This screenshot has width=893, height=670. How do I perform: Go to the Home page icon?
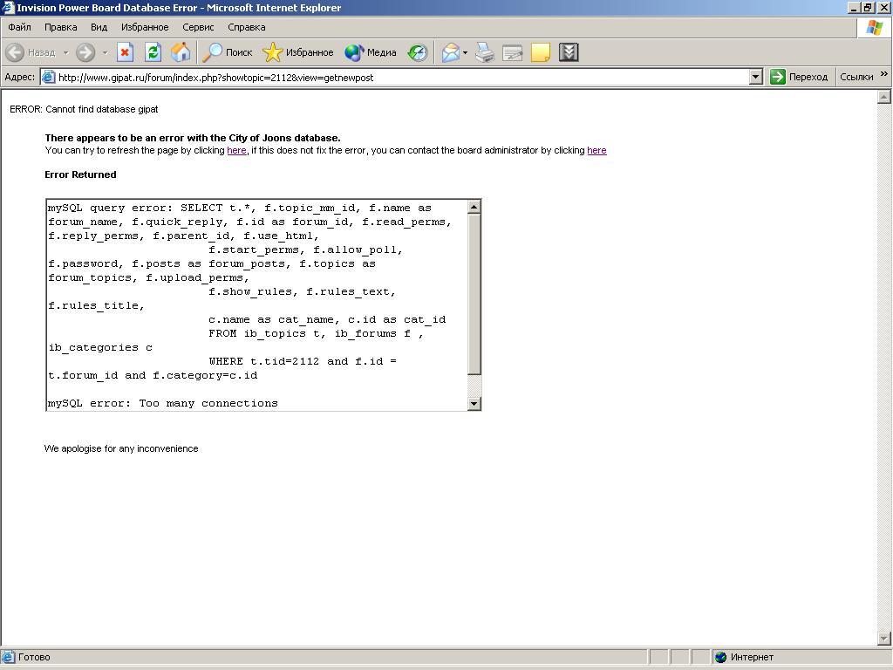[x=181, y=52]
